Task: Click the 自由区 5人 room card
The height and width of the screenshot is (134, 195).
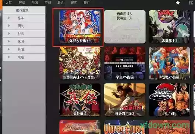Action: click(125, 27)
